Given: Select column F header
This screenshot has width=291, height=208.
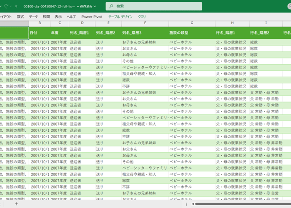Looking at the screenshot, I should point(145,23).
